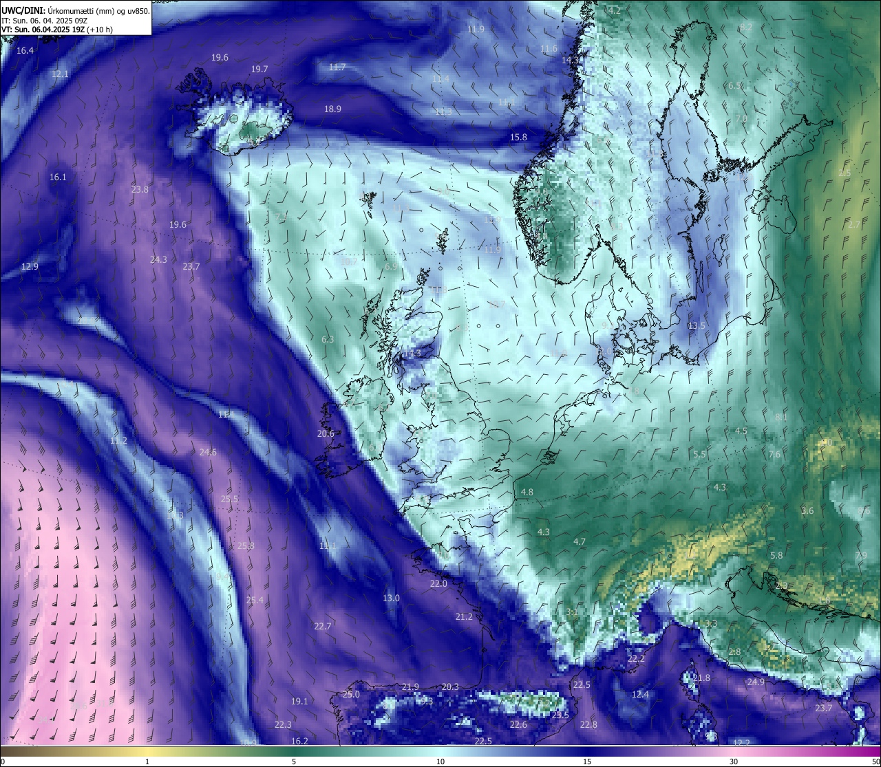Select the 25.0 value over Iberia

point(351,695)
